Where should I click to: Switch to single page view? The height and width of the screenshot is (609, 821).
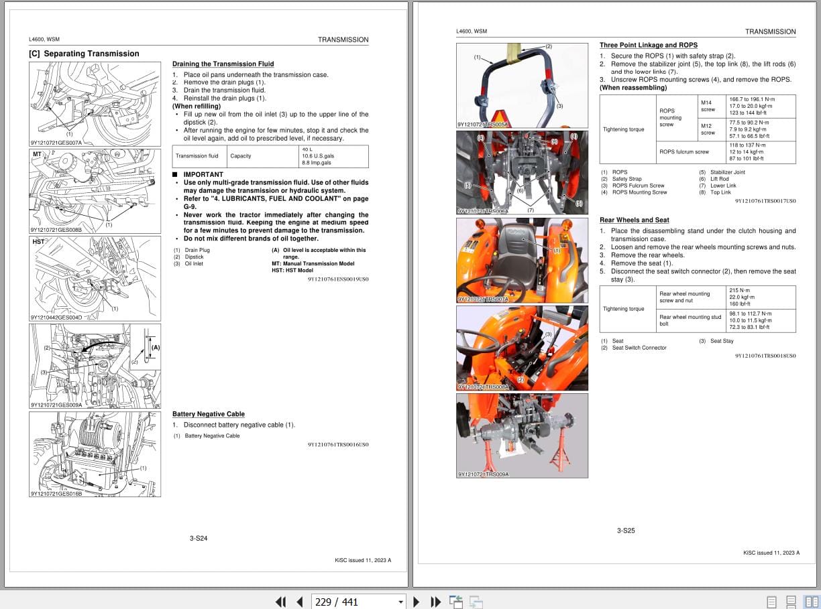click(x=772, y=602)
